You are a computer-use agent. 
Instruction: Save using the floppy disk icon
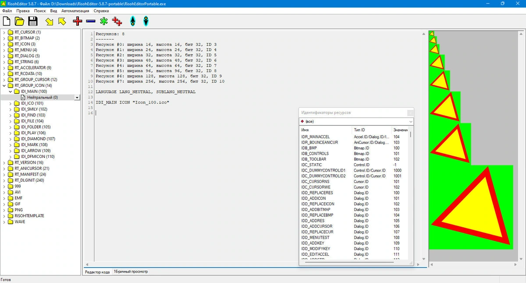pos(33,21)
